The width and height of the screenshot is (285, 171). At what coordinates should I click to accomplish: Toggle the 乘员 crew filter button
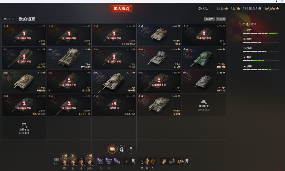209,19
